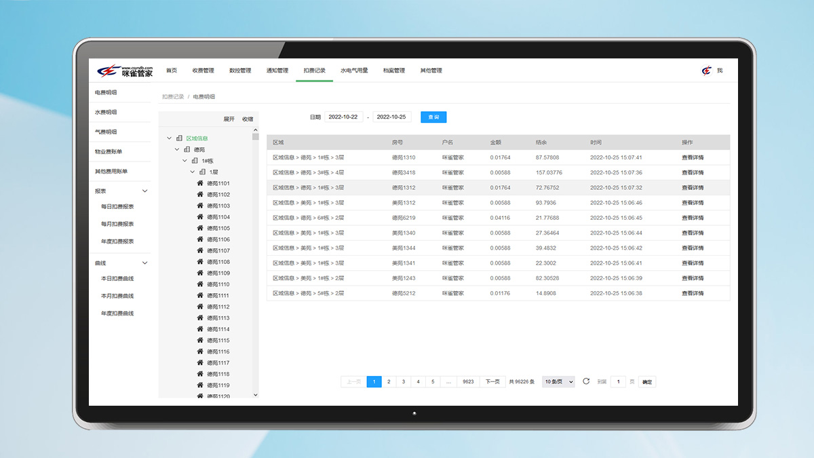Click the start date field 2022-10-22
This screenshot has width=814, height=458.
point(344,117)
